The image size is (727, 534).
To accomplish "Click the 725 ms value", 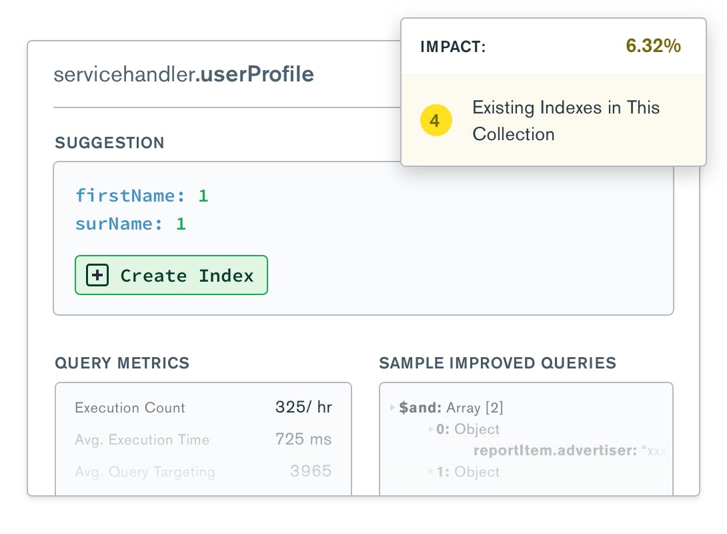I will (x=303, y=440).
